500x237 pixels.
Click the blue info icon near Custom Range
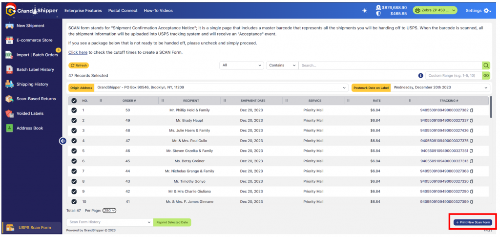[420, 76]
